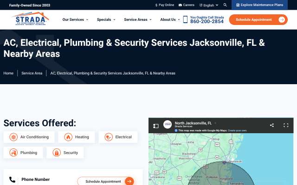Open the Pay Online link
This screenshot has width=297, height=185.
click(x=164, y=5)
